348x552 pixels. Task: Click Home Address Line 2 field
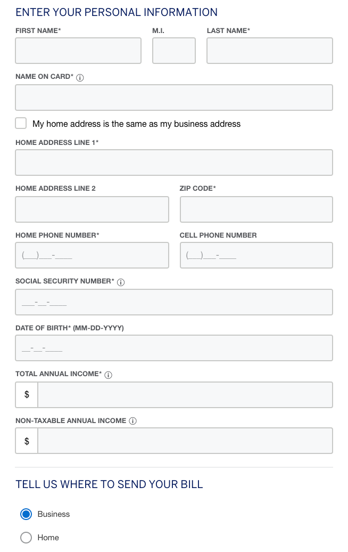(92, 209)
